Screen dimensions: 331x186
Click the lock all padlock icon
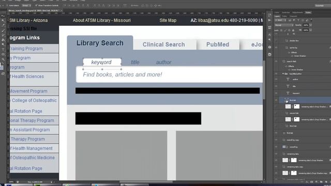point(293,30)
